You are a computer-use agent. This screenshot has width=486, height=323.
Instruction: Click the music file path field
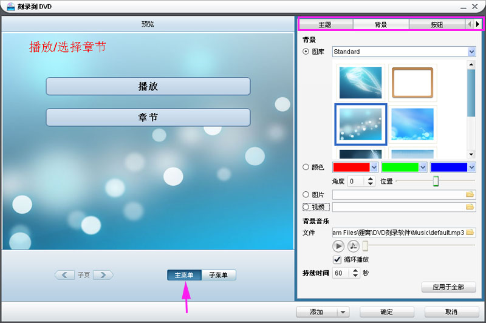point(399,233)
